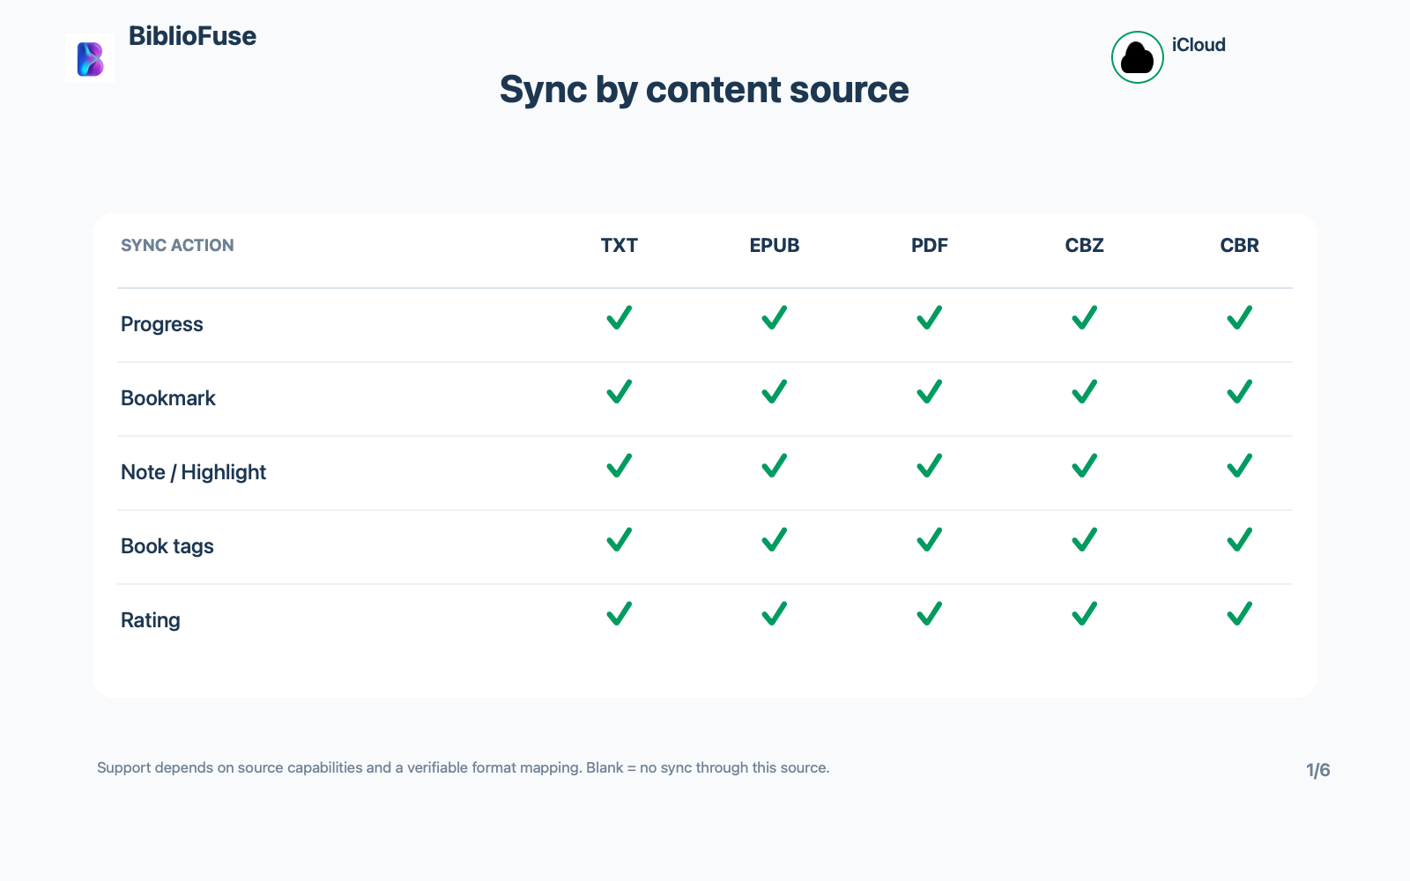Screen dimensions: 1410x881
Task: Click the iCloud source label
Action: [1198, 45]
